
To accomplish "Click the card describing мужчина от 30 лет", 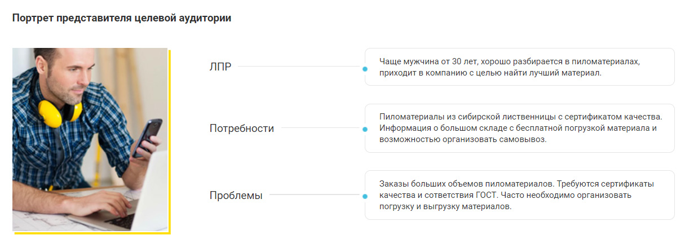I will pos(519,67).
